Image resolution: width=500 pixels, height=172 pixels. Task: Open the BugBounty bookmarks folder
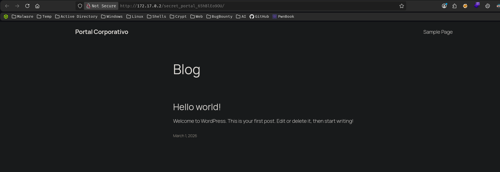219,17
